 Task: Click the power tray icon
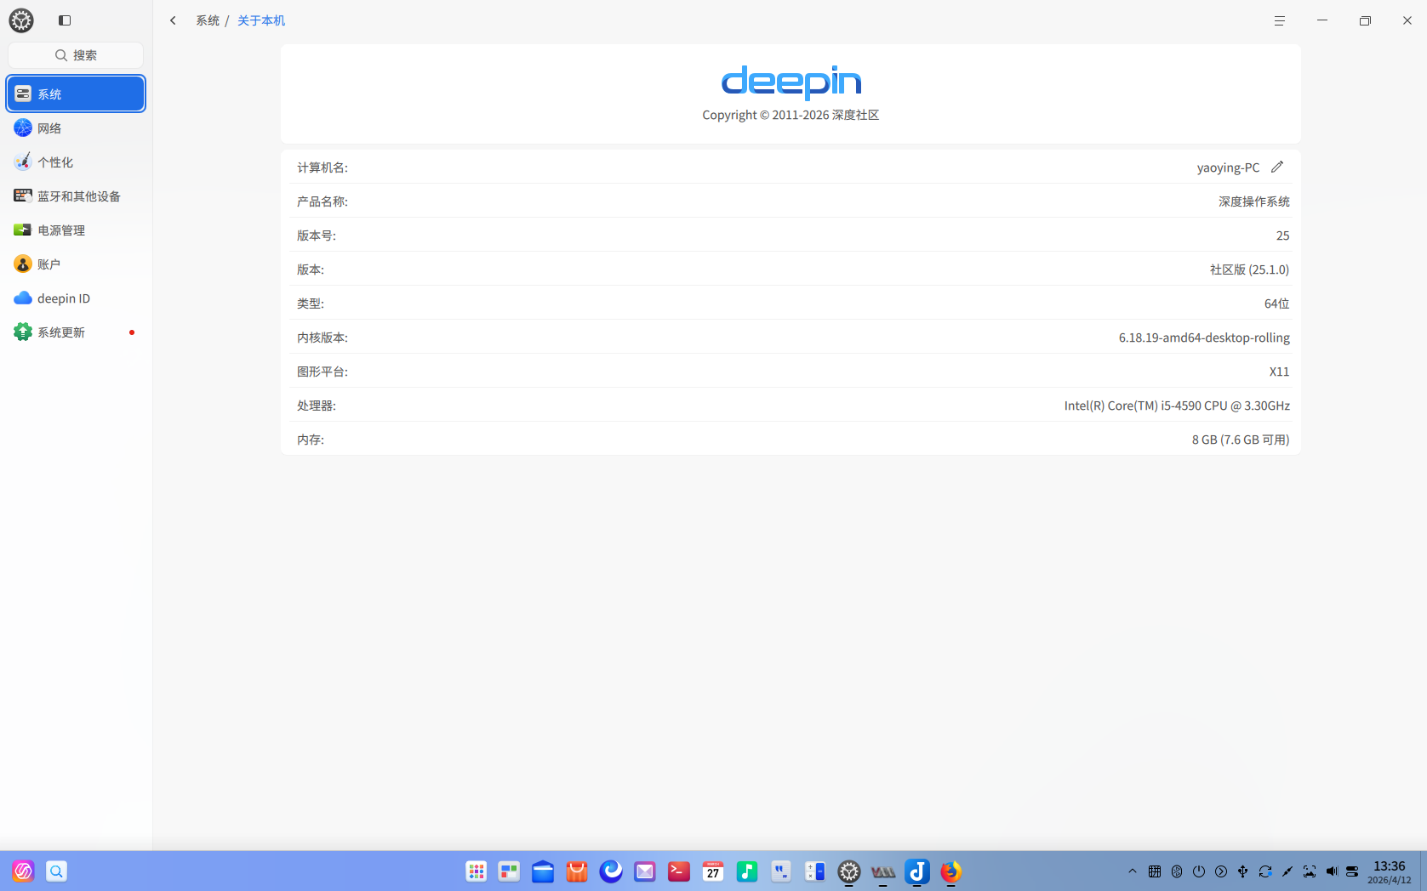point(1199,871)
